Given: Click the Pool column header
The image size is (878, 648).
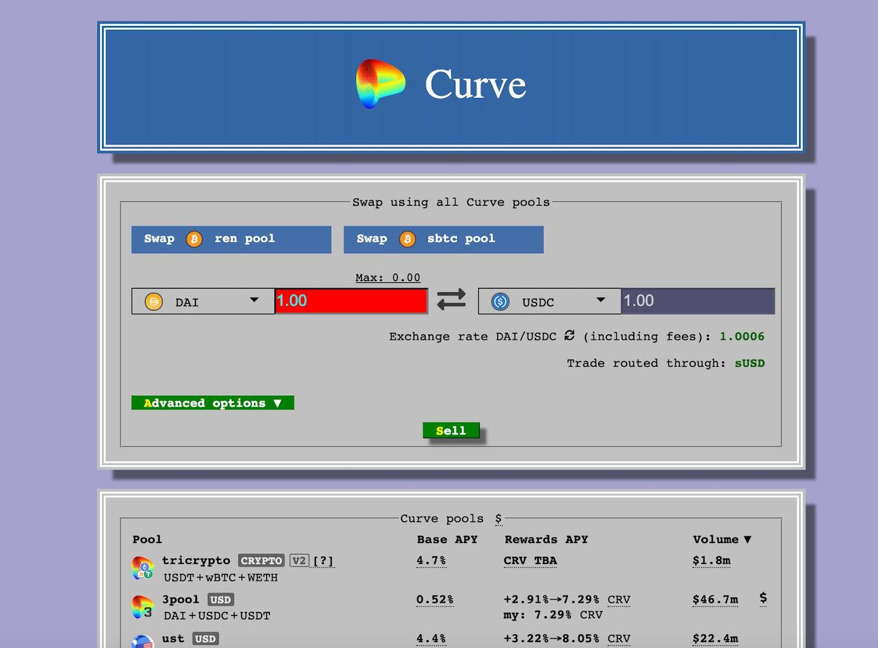Looking at the screenshot, I should [x=147, y=539].
